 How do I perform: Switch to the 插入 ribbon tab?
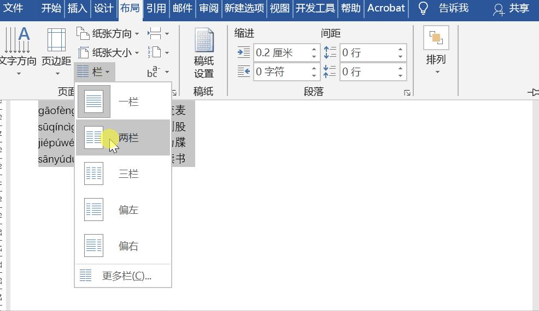(x=77, y=8)
